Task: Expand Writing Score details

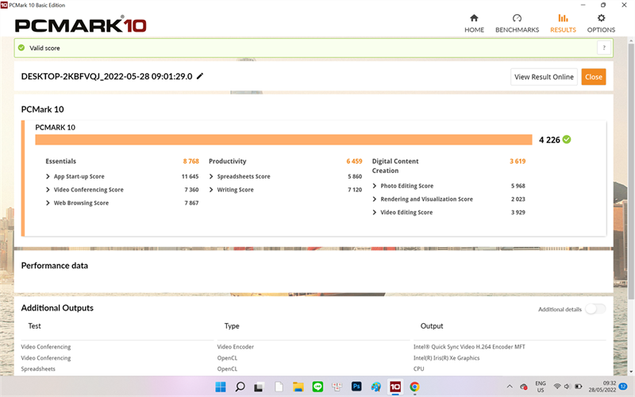Action: [x=211, y=190]
